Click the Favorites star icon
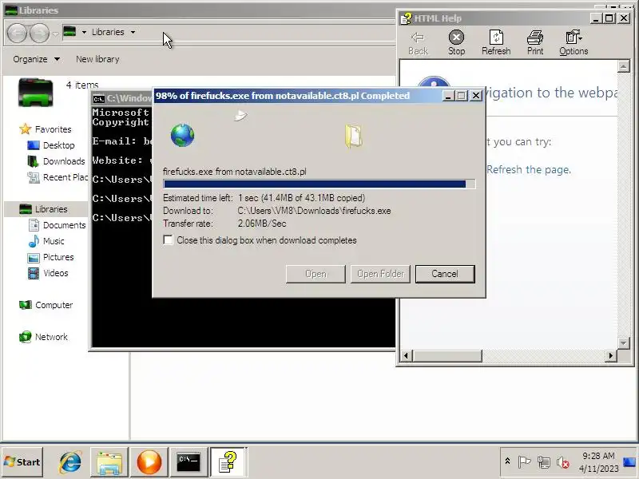The image size is (639, 479). pyautogui.click(x=26, y=129)
